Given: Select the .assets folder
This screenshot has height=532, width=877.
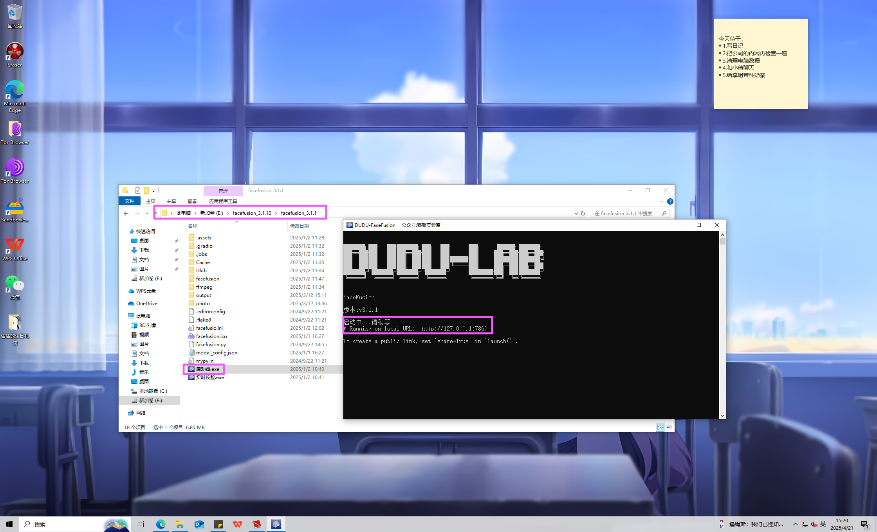Looking at the screenshot, I should coord(204,237).
